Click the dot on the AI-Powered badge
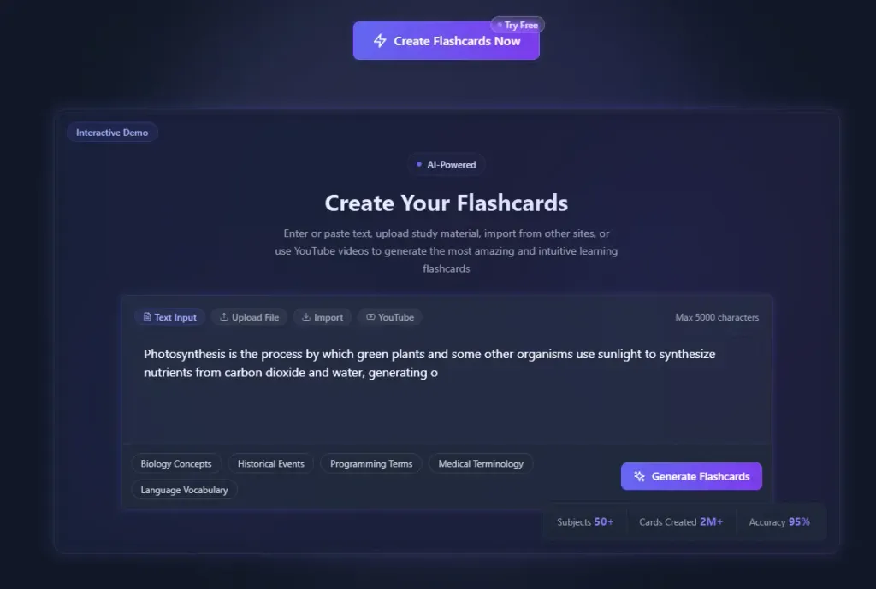This screenshot has width=876, height=589. (418, 164)
